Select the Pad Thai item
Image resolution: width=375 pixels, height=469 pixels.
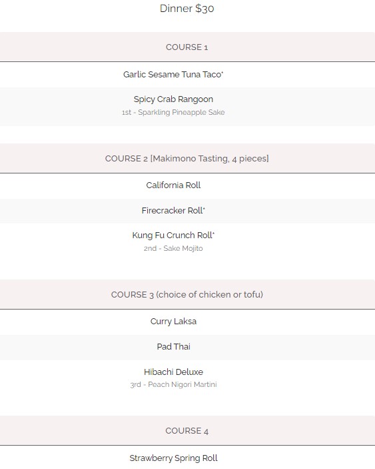coord(173,347)
